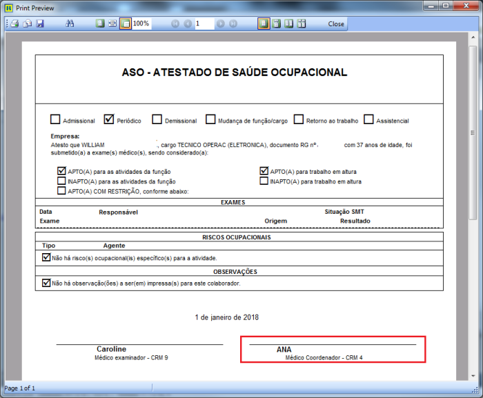Toggle the Periódico checkbox
483x398 pixels.
(109, 119)
